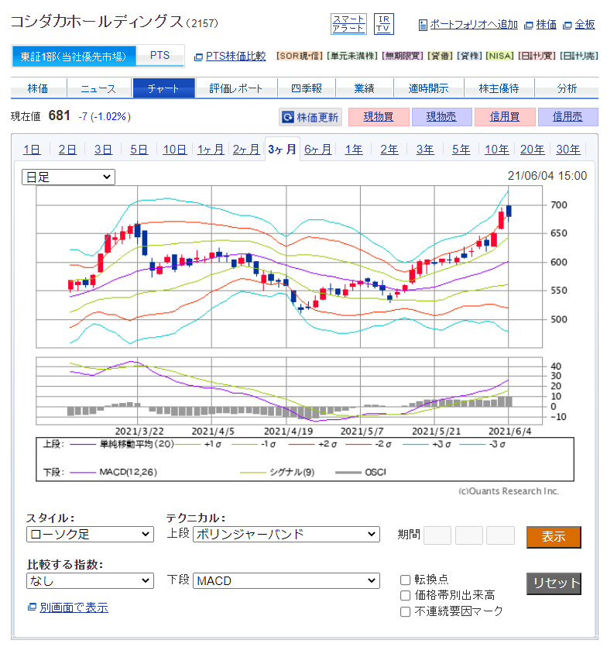Open the 株価 link at top right
The height and width of the screenshot is (647, 607).
point(546,25)
